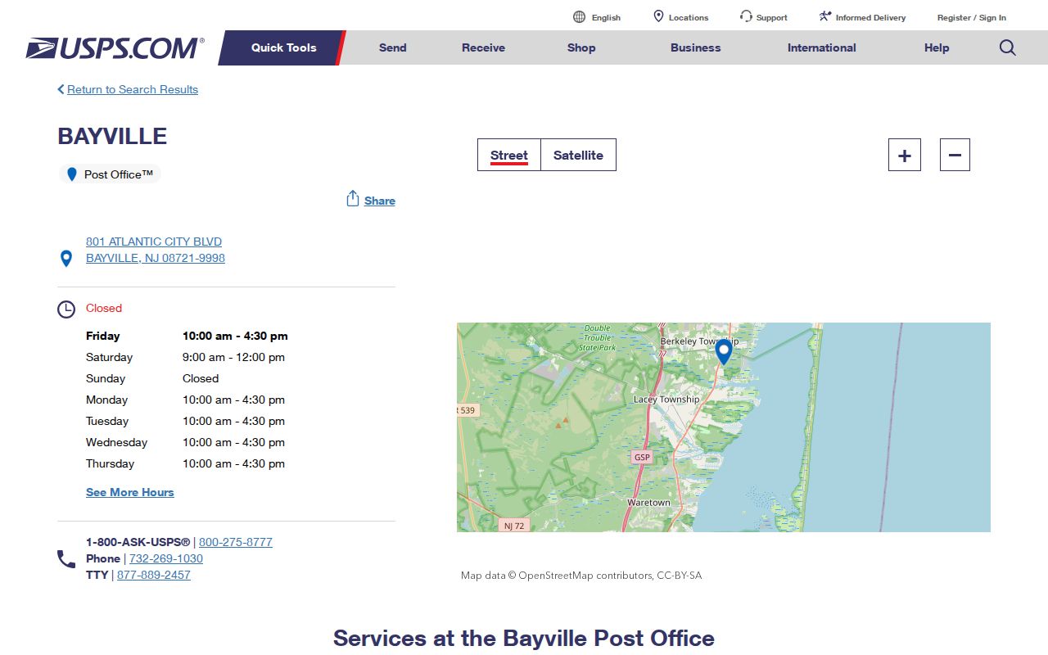
Task: Click the Locations pin icon
Action: point(658,16)
